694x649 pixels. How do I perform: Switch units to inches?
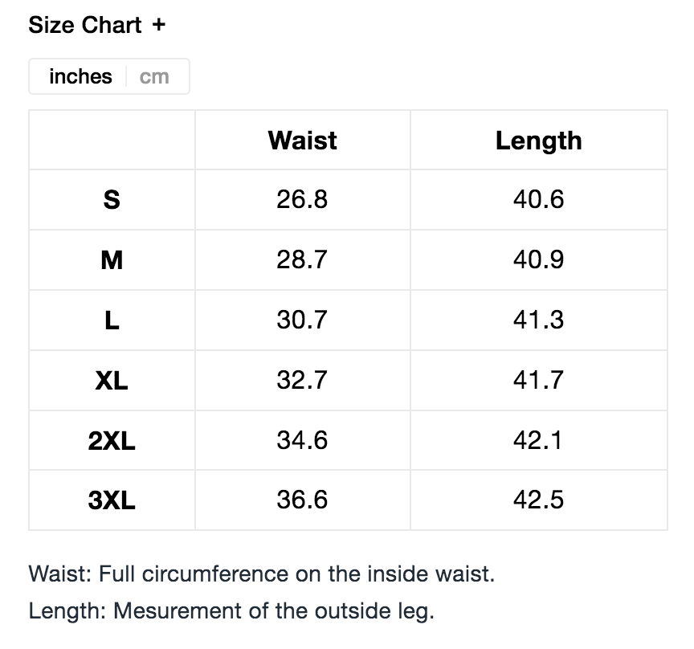pyautogui.click(x=80, y=77)
